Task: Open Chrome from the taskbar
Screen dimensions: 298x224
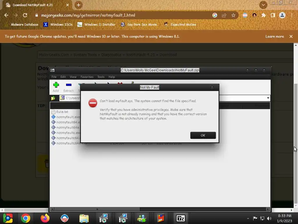Action: click(x=26, y=218)
